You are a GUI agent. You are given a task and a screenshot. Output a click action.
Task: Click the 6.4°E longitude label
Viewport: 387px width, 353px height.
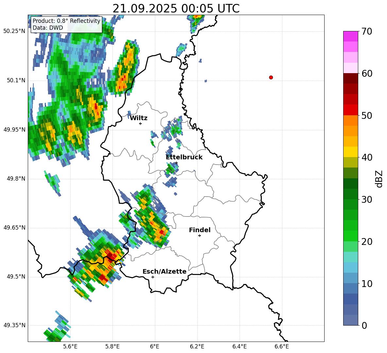239,346
